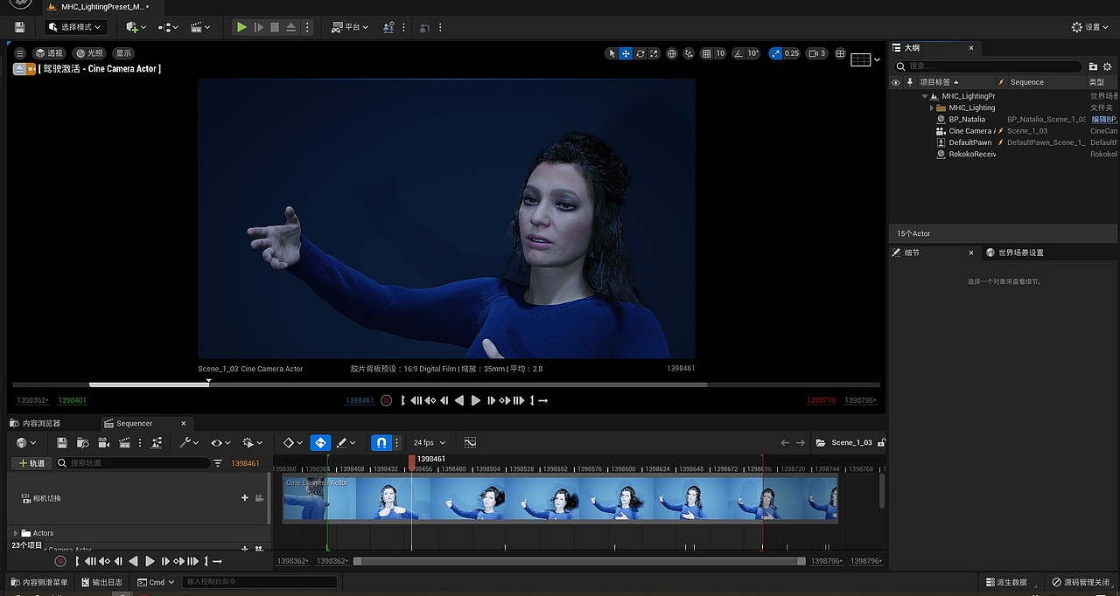
Task: Toggle Sequencer magnet snapping button
Action: [x=381, y=443]
